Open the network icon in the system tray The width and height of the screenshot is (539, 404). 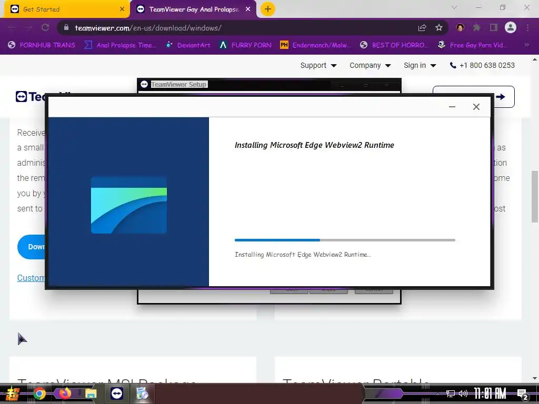click(451, 393)
